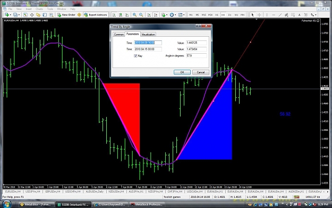
Task: Switch to MN monthly timeframe
Action: click(x=242, y=15)
